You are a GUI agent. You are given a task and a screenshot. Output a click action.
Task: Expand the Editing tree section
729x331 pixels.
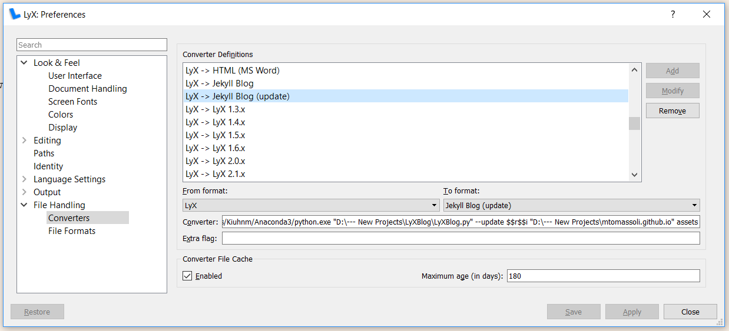pos(24,141)
